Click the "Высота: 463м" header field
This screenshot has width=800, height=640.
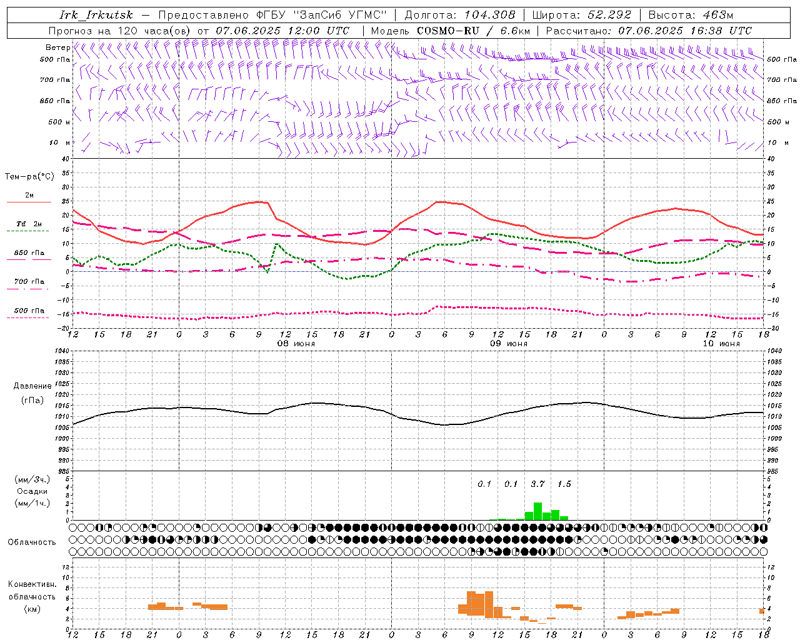click(x=691, y=15)
